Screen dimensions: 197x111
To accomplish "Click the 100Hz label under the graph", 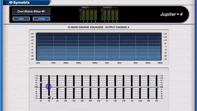I will [66, 63].
